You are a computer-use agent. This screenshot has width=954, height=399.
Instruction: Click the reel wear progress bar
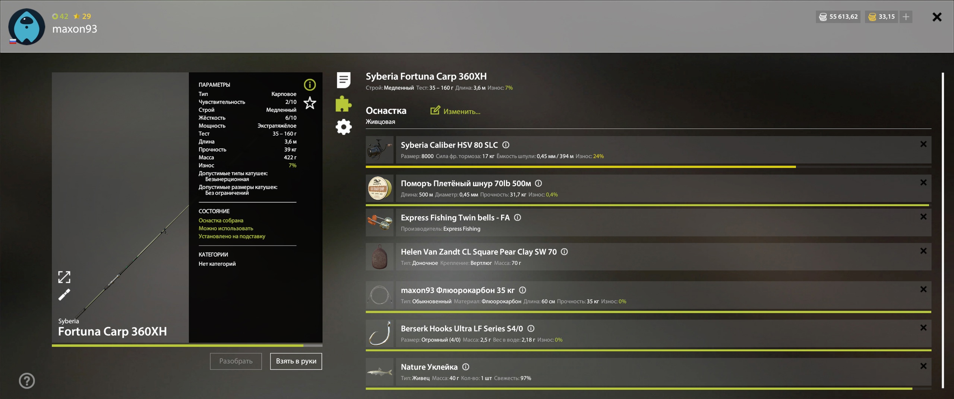coord(648,167)
